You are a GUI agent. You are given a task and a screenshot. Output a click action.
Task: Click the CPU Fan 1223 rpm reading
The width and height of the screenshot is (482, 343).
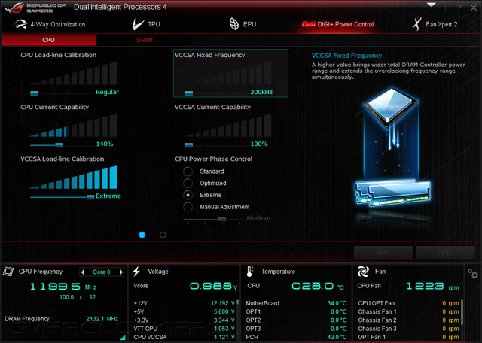tap(433, 286)
